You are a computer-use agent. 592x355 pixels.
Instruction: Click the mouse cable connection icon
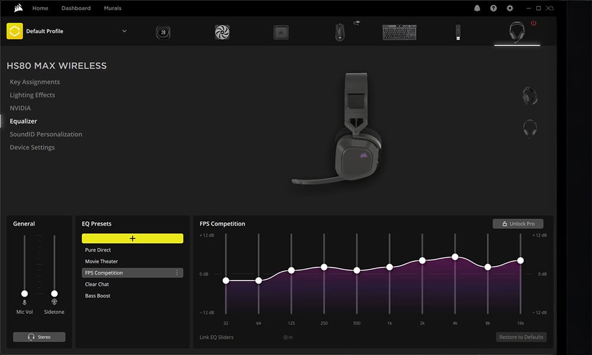(357, 23)
